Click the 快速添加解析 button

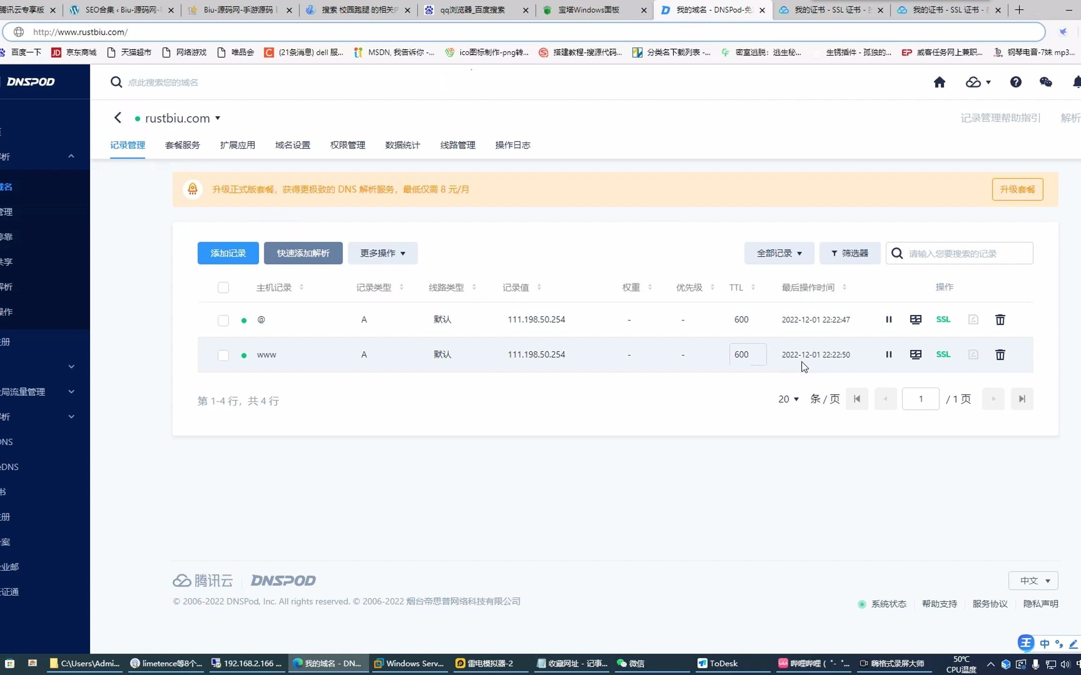click(x=303, y=254)
